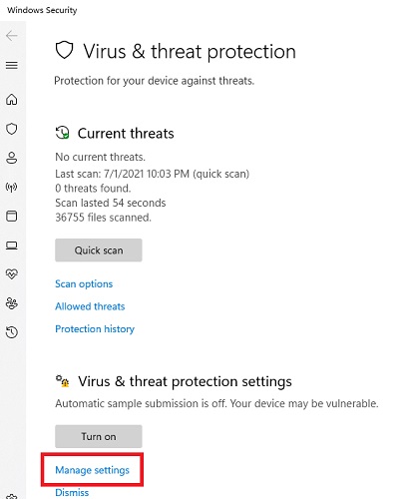View Allowed threats link
Image resolution: width=412 pixels, height=499 pixels.
[90, 306]
